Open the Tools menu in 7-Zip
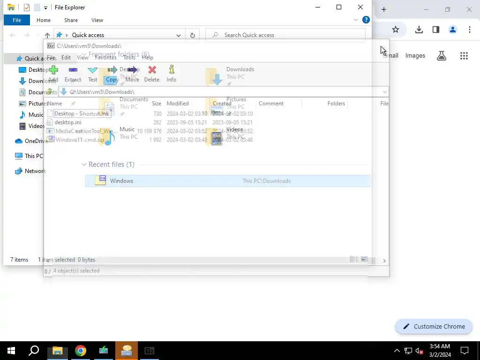Viewport: 480px width, 360px height. coord(129,58)
